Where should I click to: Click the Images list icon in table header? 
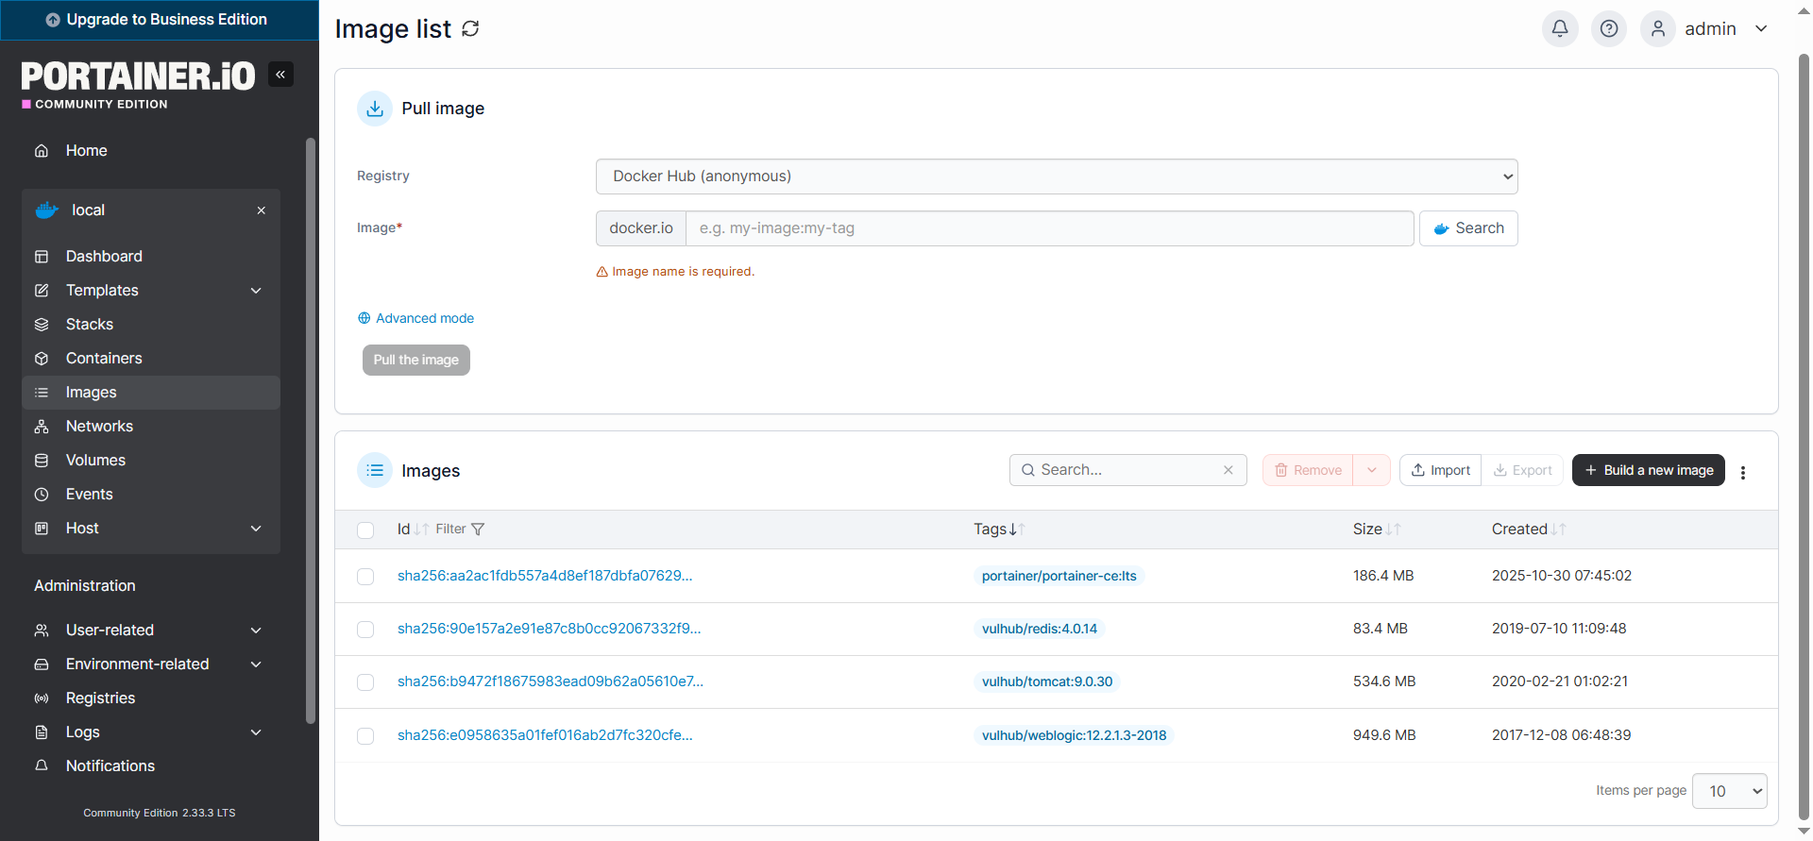pyautogui.click(x=375, y=470)
